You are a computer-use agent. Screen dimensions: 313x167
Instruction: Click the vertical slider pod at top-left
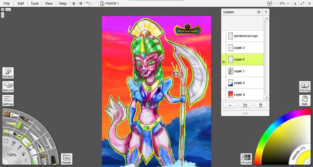point(2,15)
